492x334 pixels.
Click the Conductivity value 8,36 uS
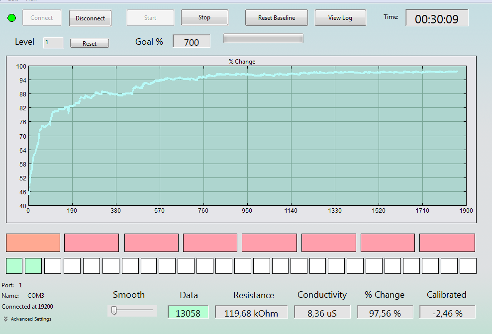322,313
